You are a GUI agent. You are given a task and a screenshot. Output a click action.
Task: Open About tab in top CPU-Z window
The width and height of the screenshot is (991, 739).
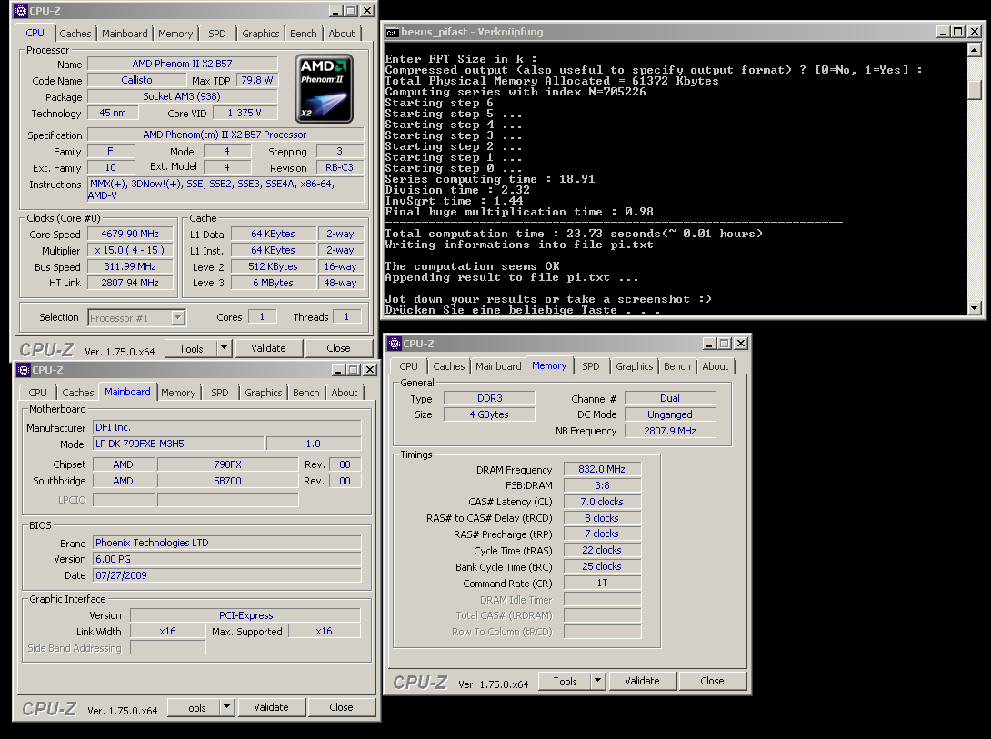pyautogui.click(x=341, y=34)
